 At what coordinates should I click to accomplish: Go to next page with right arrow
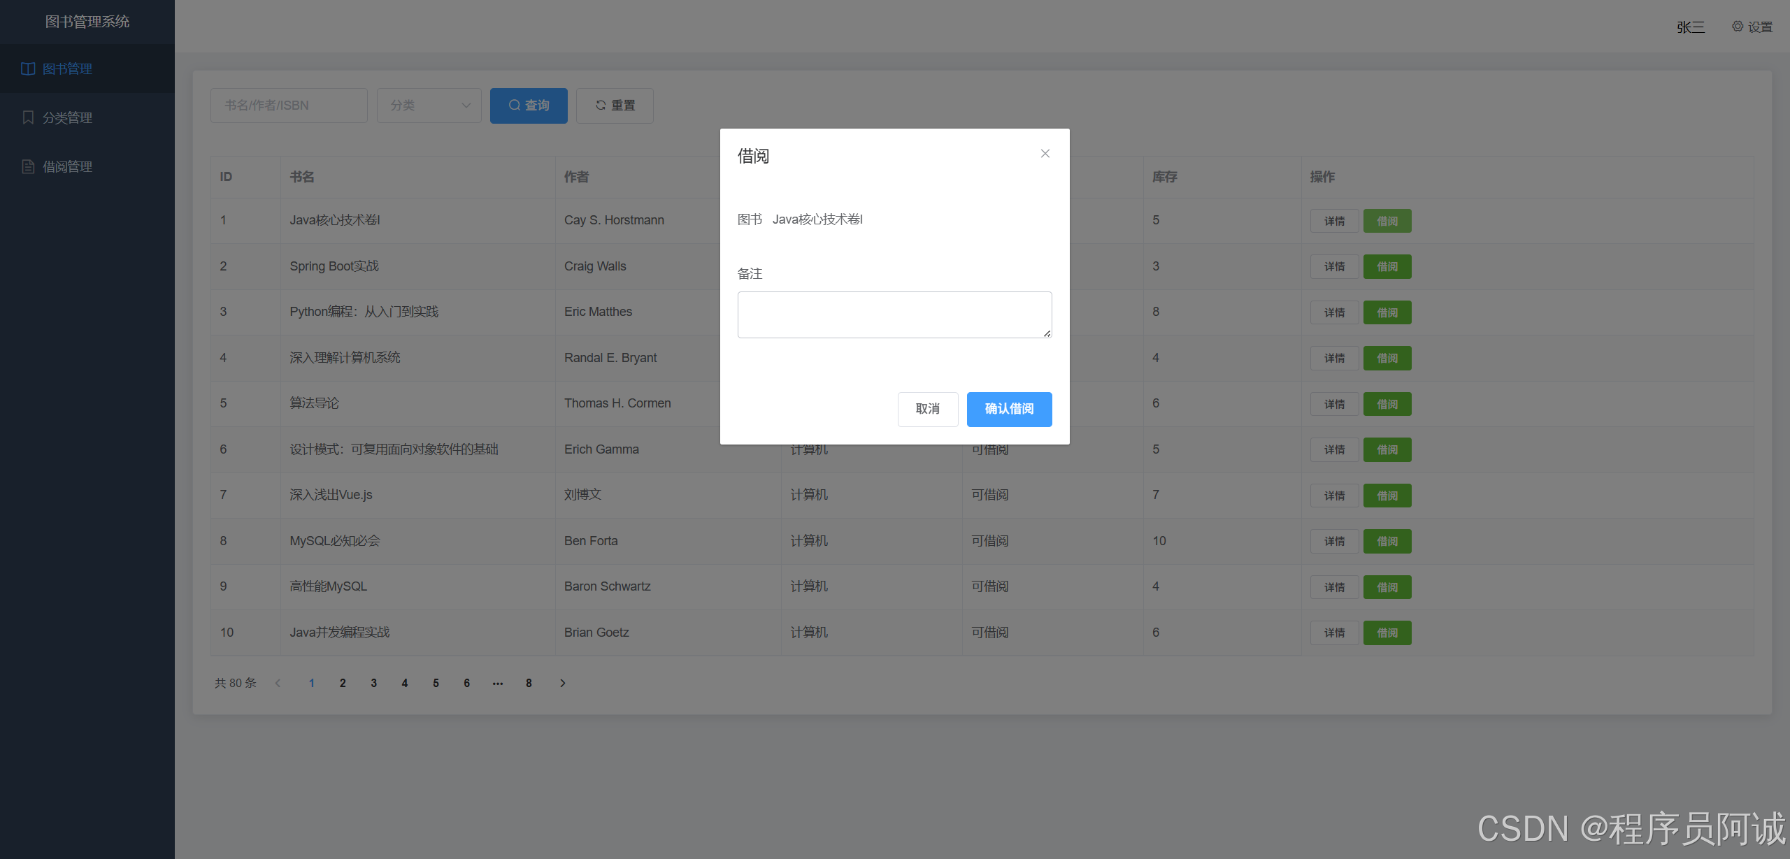click(x=562, y=684)
